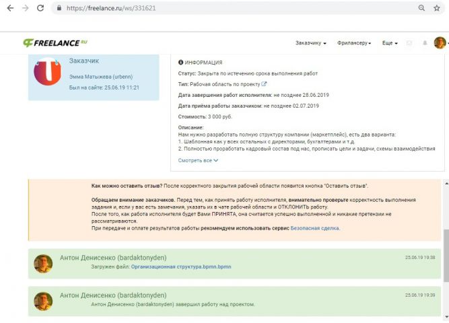Bookmark this page with star icon
The width and height of the screenshot is (449, 323).
[x=436, y=8]
